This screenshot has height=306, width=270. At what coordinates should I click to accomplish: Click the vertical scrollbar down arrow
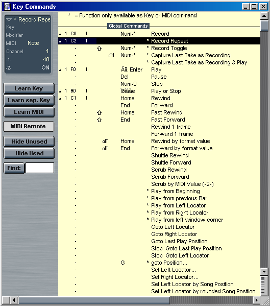264,271
